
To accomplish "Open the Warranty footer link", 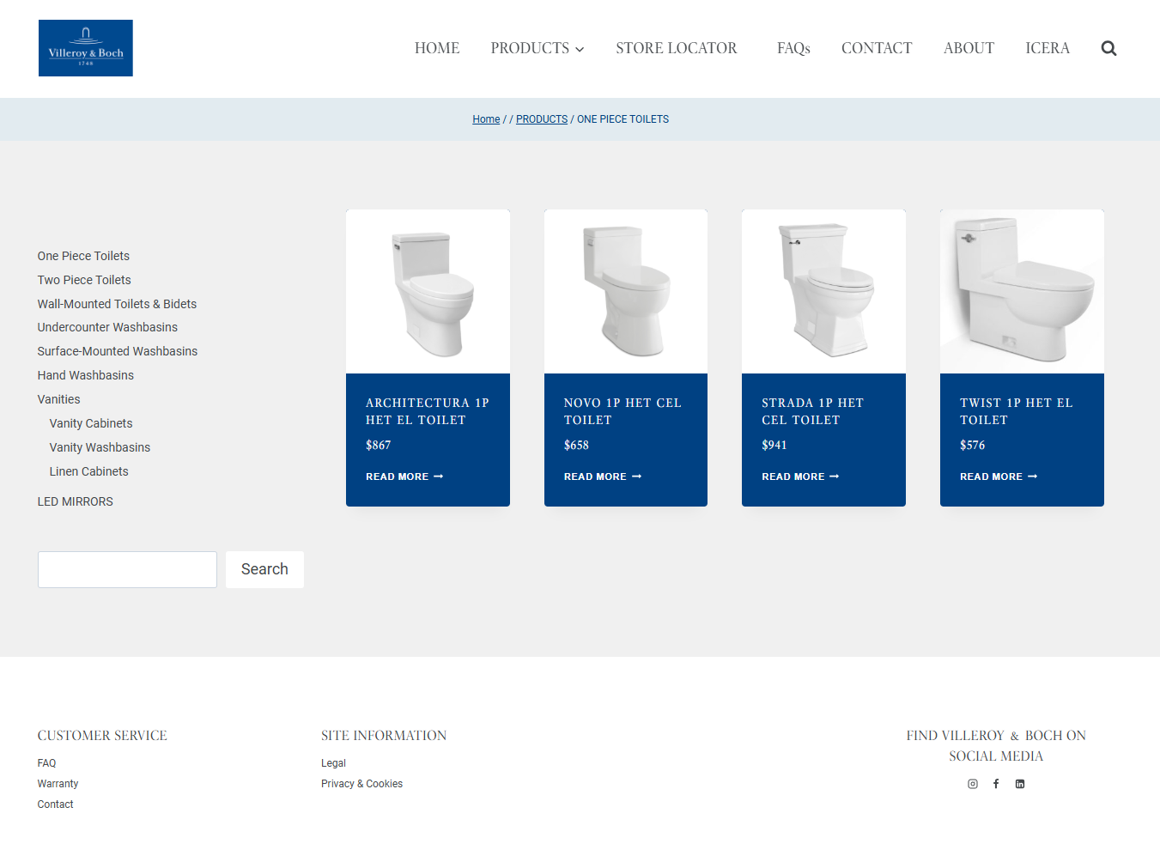I will click(58, 784).
